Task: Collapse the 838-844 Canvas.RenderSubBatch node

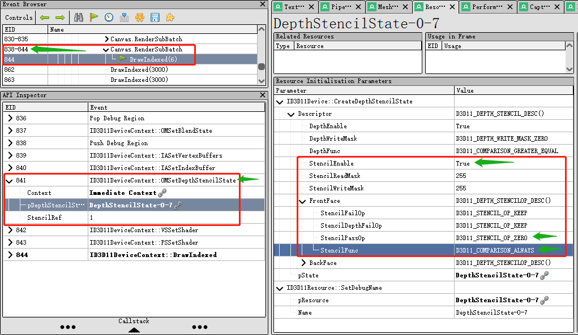Action: (106, 49)
